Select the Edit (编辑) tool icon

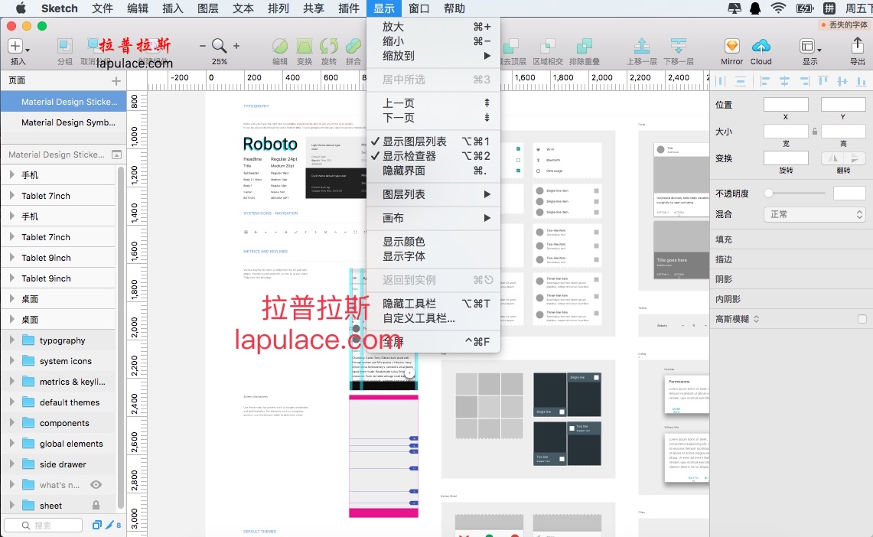tap(280, 46)
